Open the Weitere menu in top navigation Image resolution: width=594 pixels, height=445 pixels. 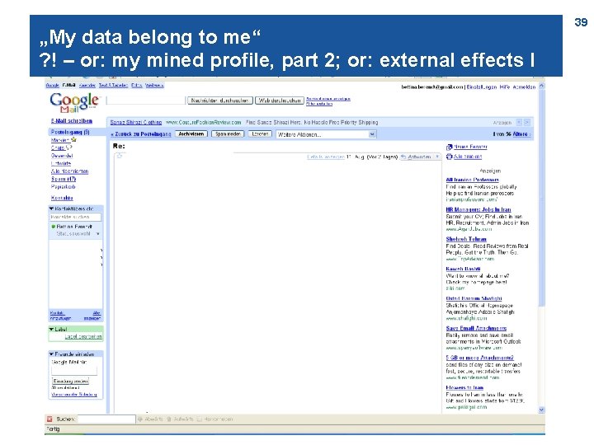[x=154, y=86]
